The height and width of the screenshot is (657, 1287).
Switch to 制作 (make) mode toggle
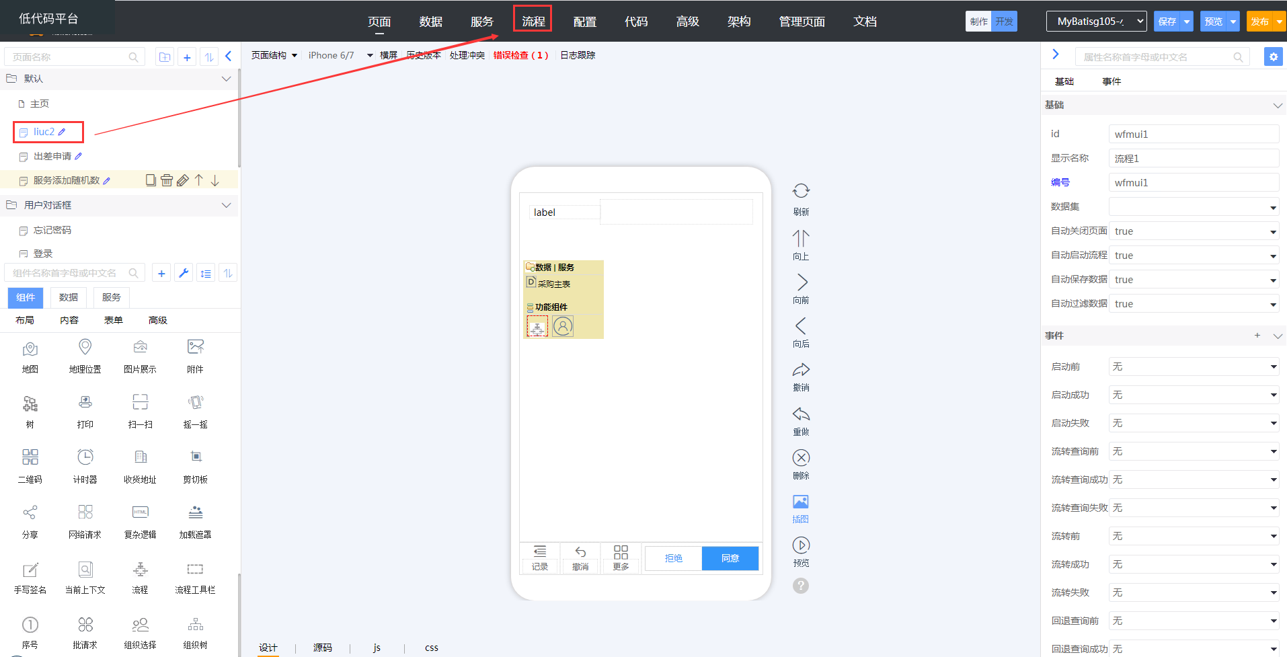pyautogui.click(x=978, y=22)
